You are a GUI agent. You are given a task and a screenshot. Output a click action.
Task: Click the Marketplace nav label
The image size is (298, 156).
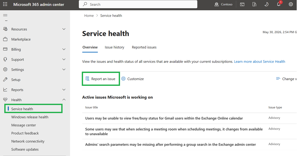click(x=21, y=39)
